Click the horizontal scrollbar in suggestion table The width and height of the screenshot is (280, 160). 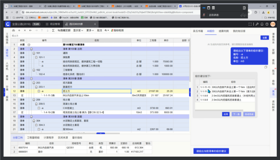pyautogui.click(x=219, y=110)
